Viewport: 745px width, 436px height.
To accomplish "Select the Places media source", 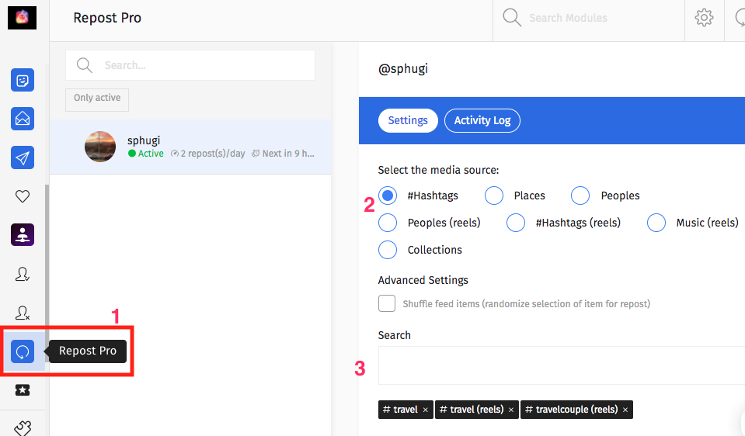I will (494, 196).
